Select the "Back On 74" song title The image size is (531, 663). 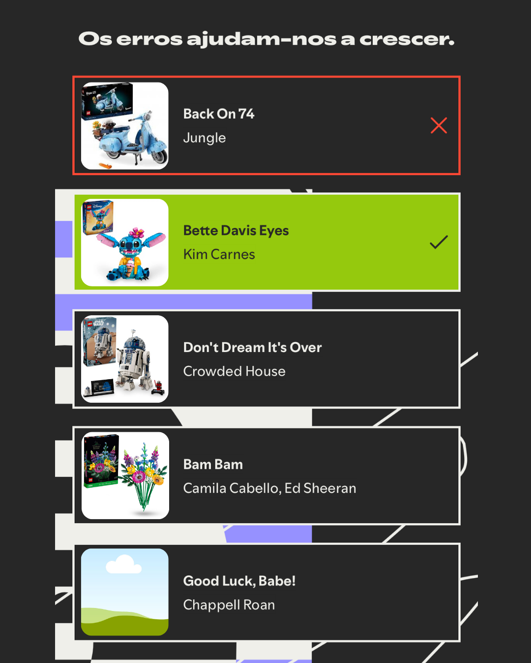click(x=219, y=114)
